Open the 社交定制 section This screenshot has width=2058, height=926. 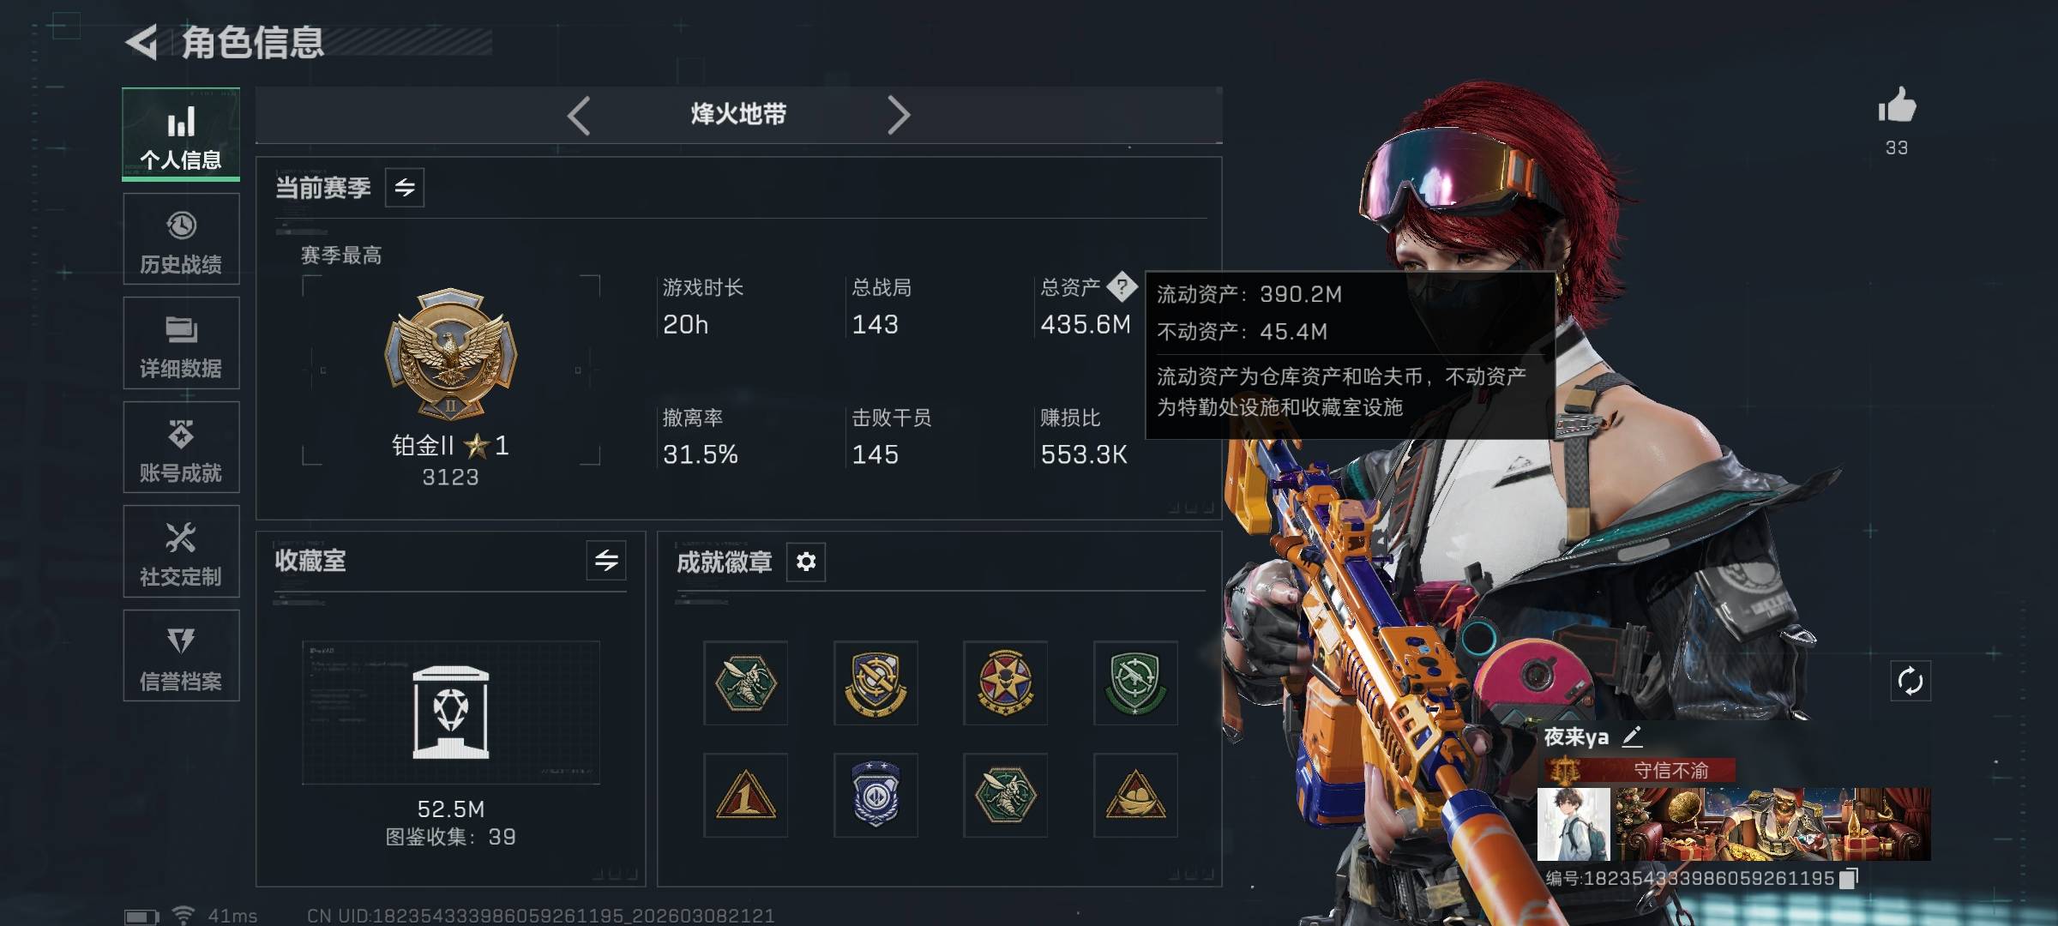[181, 551]
